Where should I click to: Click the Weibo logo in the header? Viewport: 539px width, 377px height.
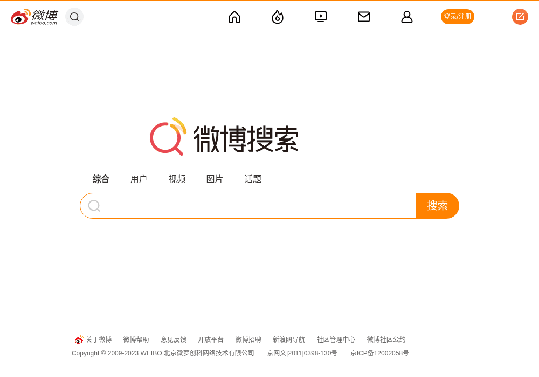[x=34, y=17]
